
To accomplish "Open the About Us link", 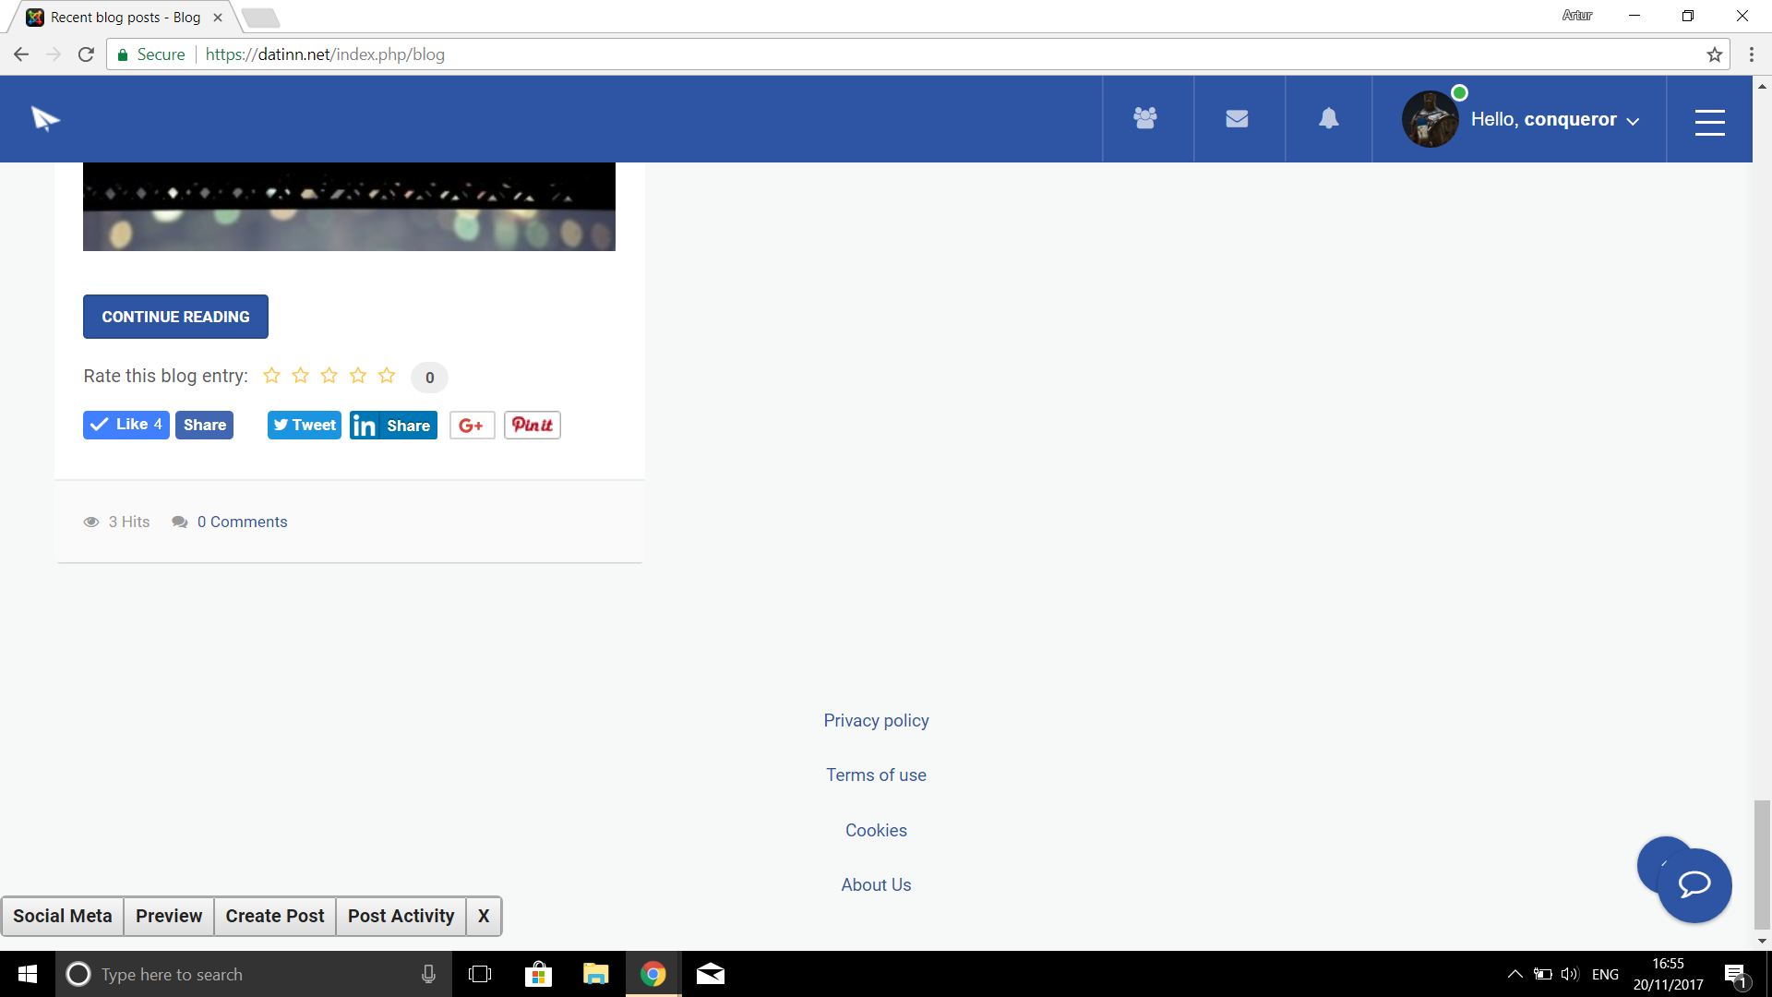I will coord(876,884).
